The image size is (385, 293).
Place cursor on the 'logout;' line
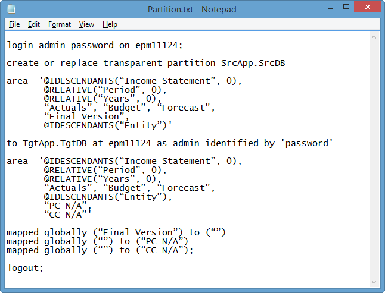(x=25, y=268)
